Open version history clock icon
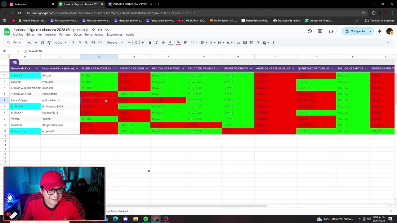 tap(310, 31)
